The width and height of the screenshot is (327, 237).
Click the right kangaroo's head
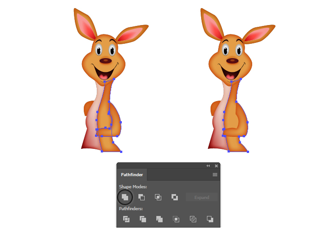point(230,59)
